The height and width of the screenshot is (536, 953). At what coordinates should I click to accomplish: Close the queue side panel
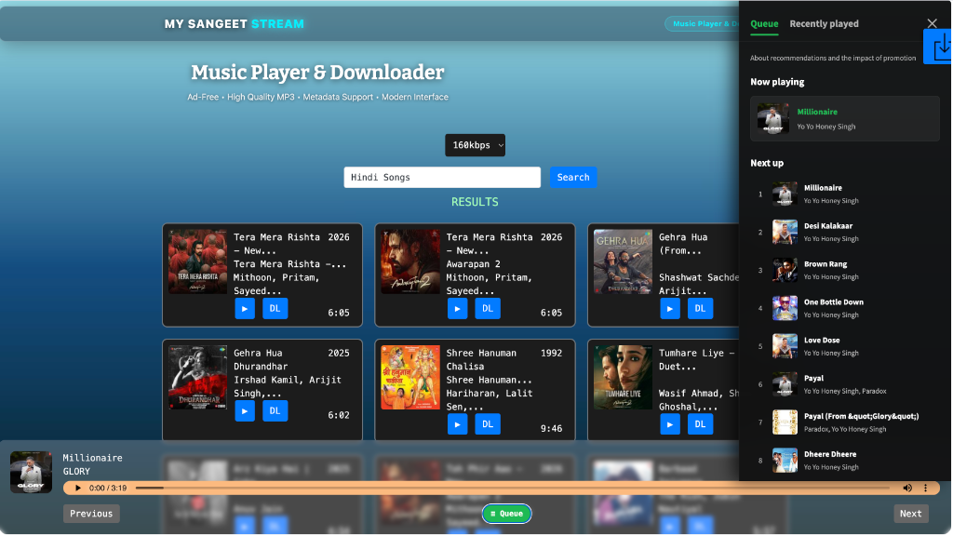[932, 23]
